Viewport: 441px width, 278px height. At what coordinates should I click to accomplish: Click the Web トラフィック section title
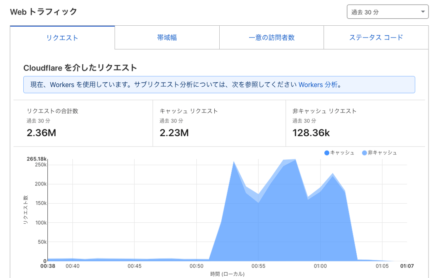pyautogui.click(x=44, y=12)
